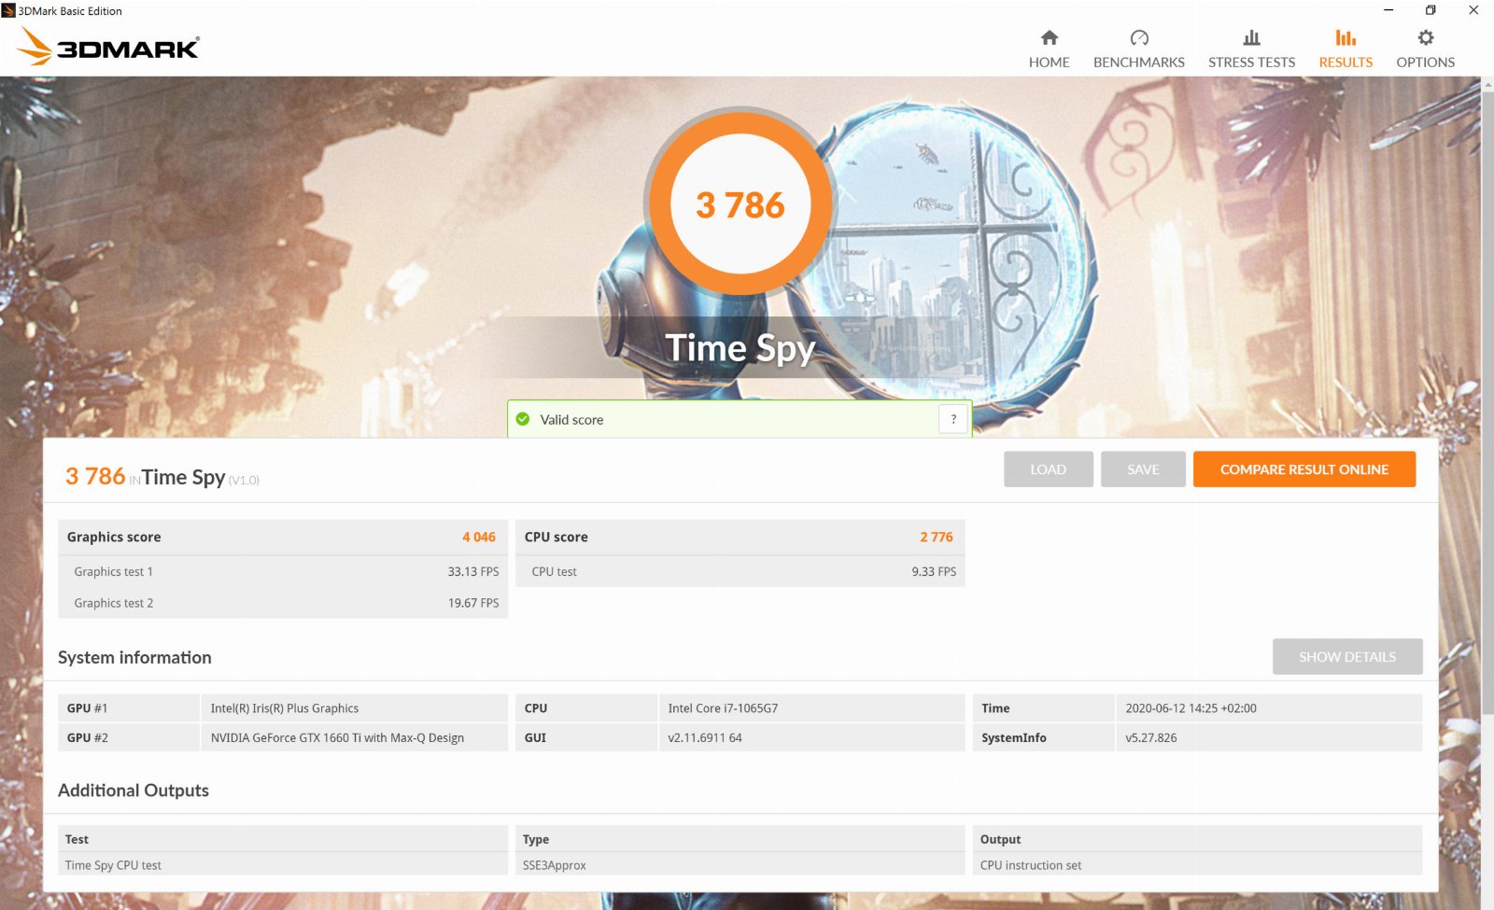Click the Load button

pos(1048,469)
